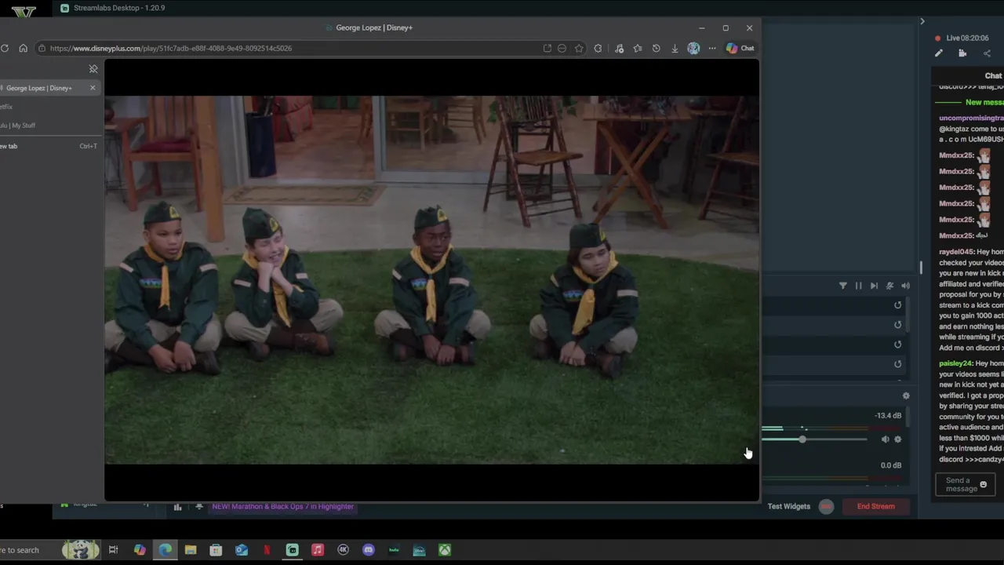1004x565 pixels.
Task: Open settings gear for the -13.4 dB audio source
Action: [x=898, y=439]
